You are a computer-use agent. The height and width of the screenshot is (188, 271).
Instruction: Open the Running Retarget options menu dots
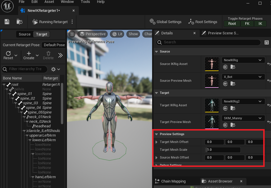[x=72, y=22]
